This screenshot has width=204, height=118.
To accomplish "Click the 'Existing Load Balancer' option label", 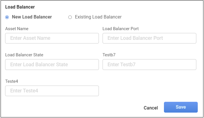I will pos(98,17).
